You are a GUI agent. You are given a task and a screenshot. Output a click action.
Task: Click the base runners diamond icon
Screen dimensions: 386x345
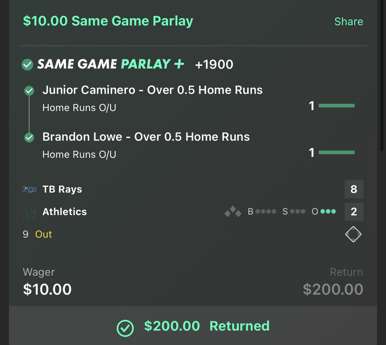pos(233,212)
